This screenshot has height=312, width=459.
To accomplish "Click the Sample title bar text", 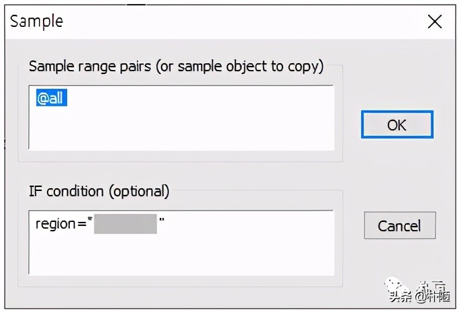I will click(x=36, y=22).
